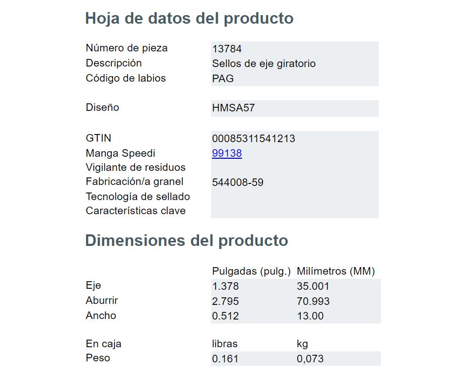Click the Ancho millimeter value 13.00
Image resolution: width=458 pixels, height=382 pixels.
pyautogui.click(x=310, y=315)
